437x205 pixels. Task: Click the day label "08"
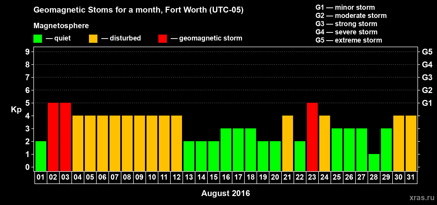click(127, 177)
